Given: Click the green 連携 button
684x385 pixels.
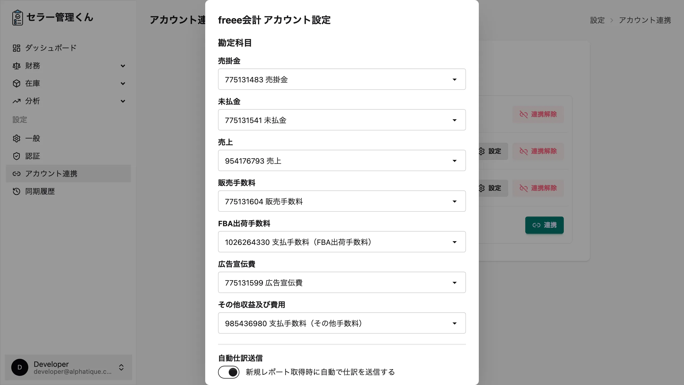Looking at the screenshot, I should tap(545, 225).
